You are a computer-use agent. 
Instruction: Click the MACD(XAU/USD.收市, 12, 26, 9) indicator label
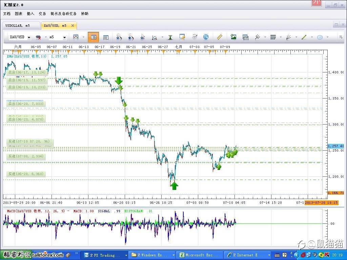click(36, 211)
